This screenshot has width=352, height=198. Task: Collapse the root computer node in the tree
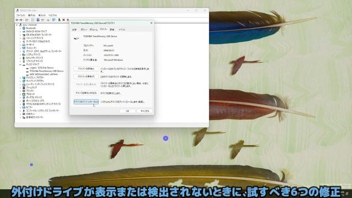click(17, 25)
